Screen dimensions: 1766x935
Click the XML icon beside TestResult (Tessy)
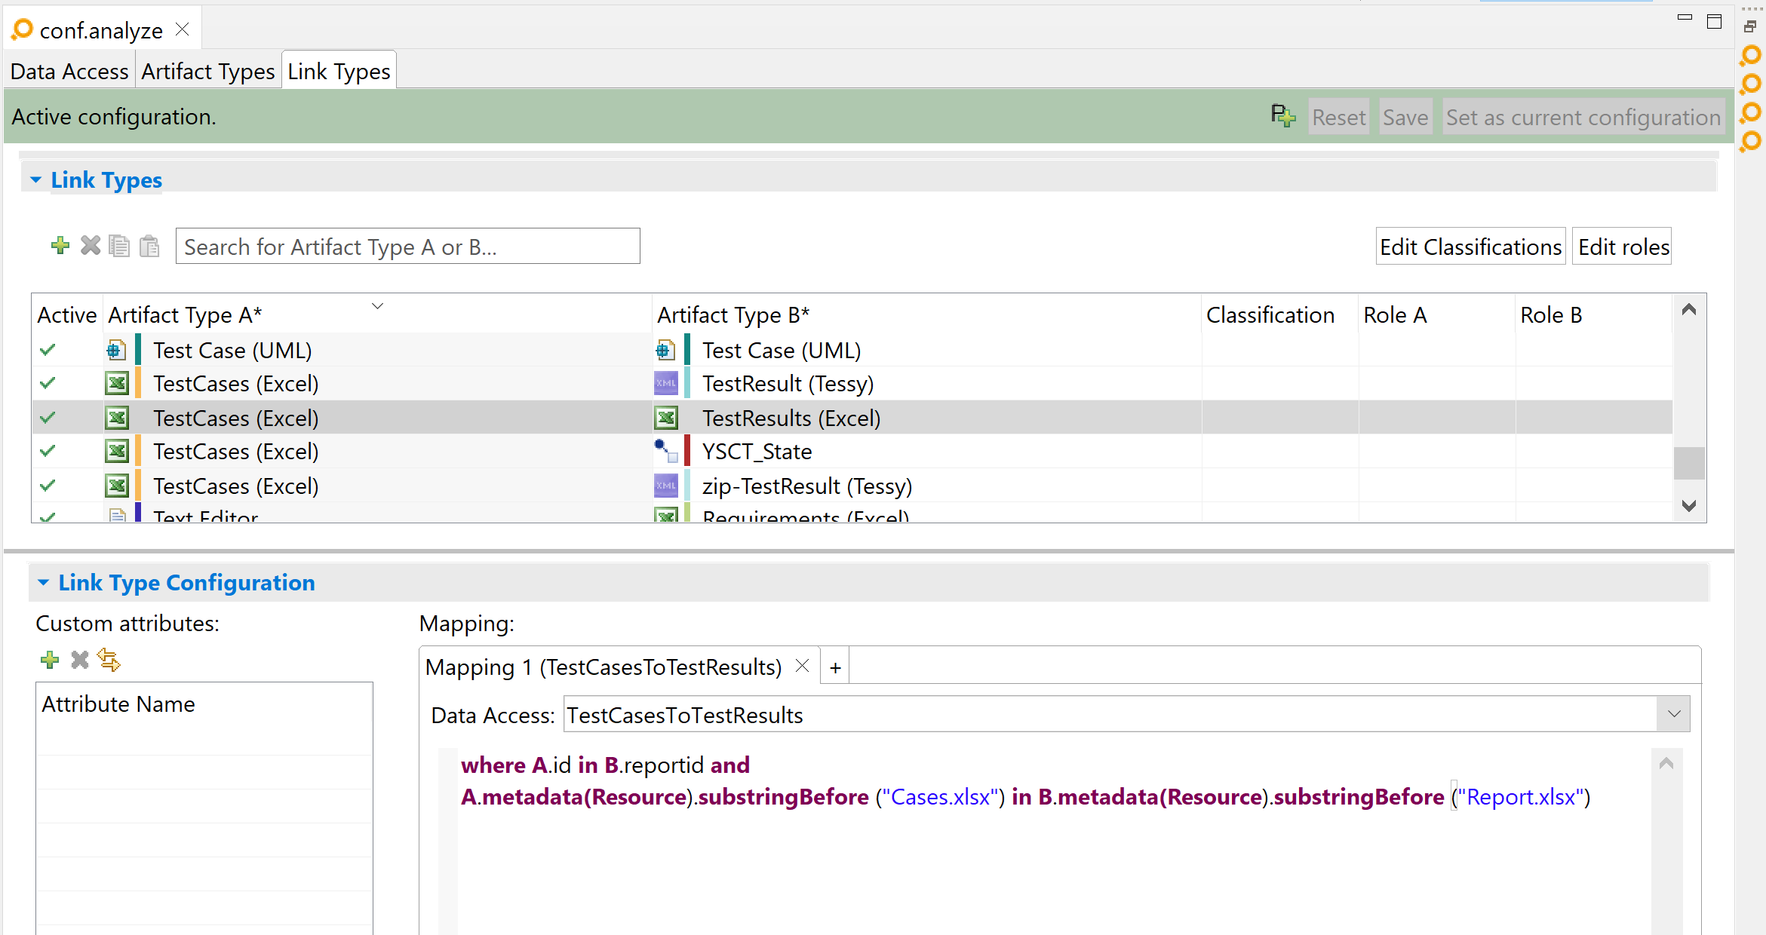(666, 383)
